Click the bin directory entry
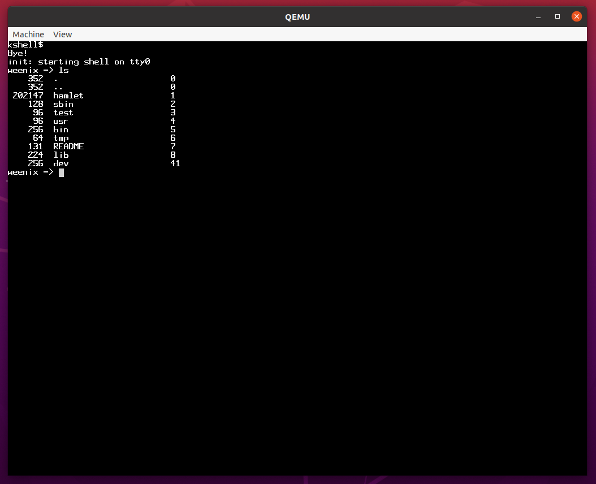The image size is (596, 484). click(x=61, y=129)
